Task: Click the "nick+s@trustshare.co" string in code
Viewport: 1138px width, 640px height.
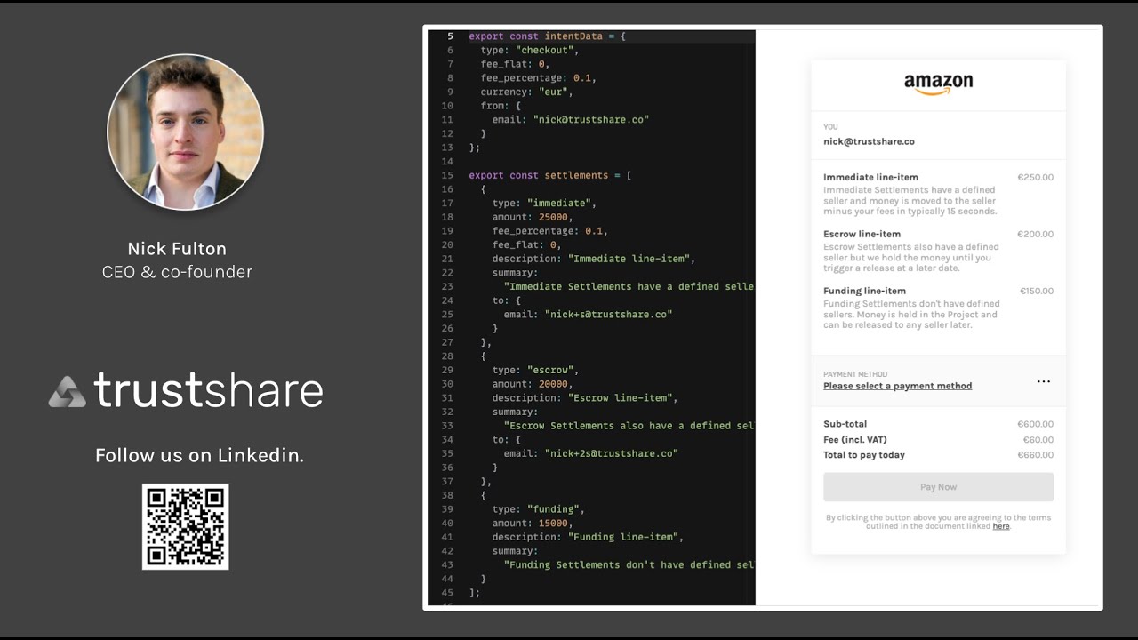Action: (608, 315)
